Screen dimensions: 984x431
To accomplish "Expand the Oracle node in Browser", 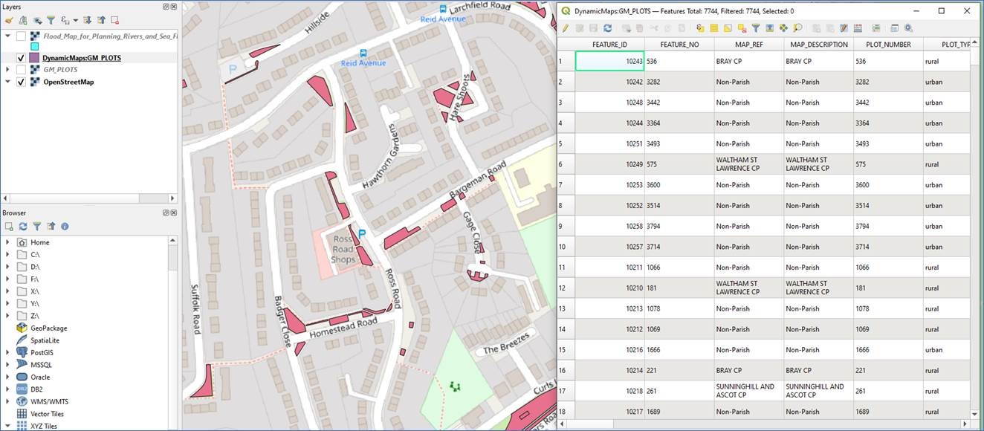I will coord(7,377).
